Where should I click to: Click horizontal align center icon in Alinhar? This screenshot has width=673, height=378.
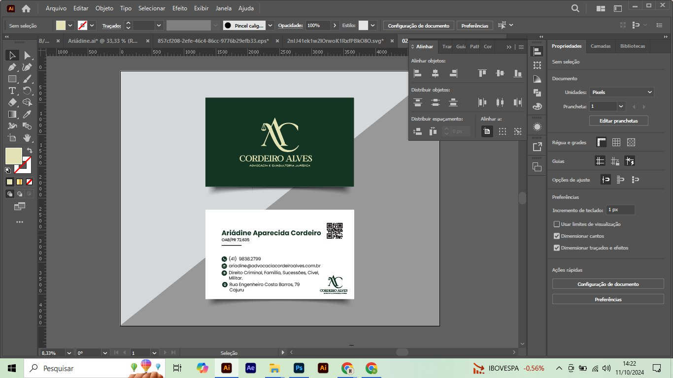tap(435, 73)
